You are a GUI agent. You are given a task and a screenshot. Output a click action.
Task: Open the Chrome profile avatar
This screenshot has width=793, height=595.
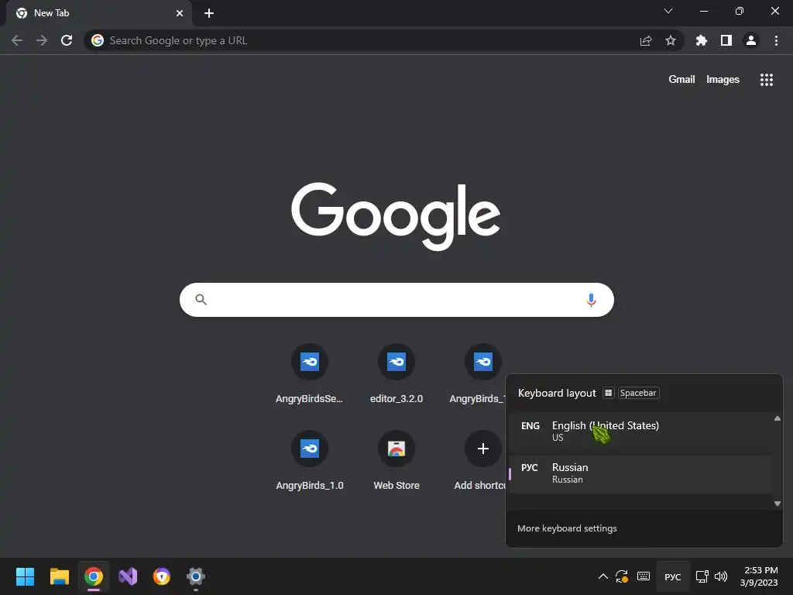click(751, 40)
